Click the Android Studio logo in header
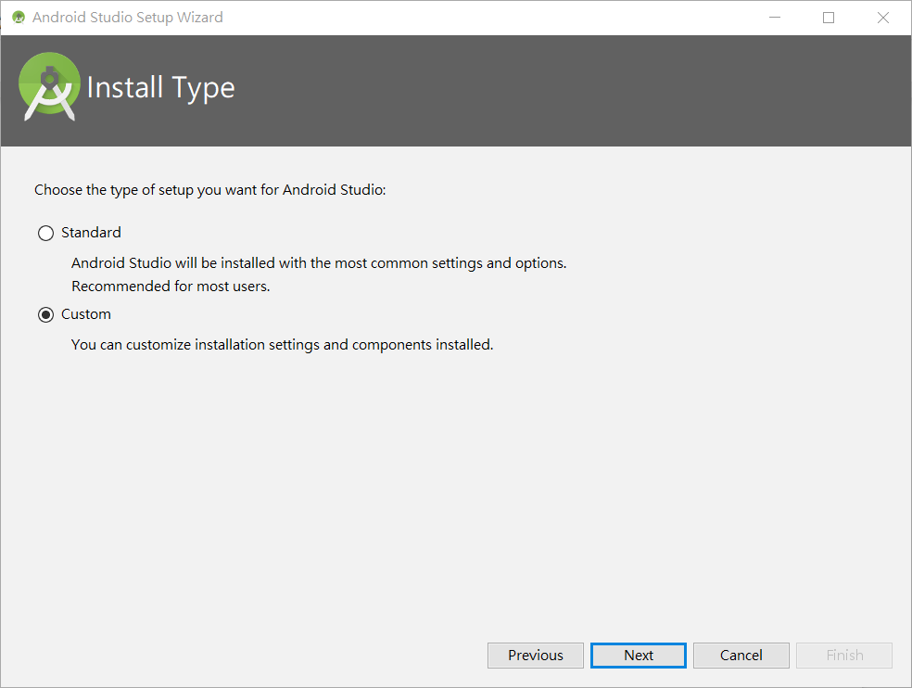Screen dimensions: 912x688 tap(49, 87)
